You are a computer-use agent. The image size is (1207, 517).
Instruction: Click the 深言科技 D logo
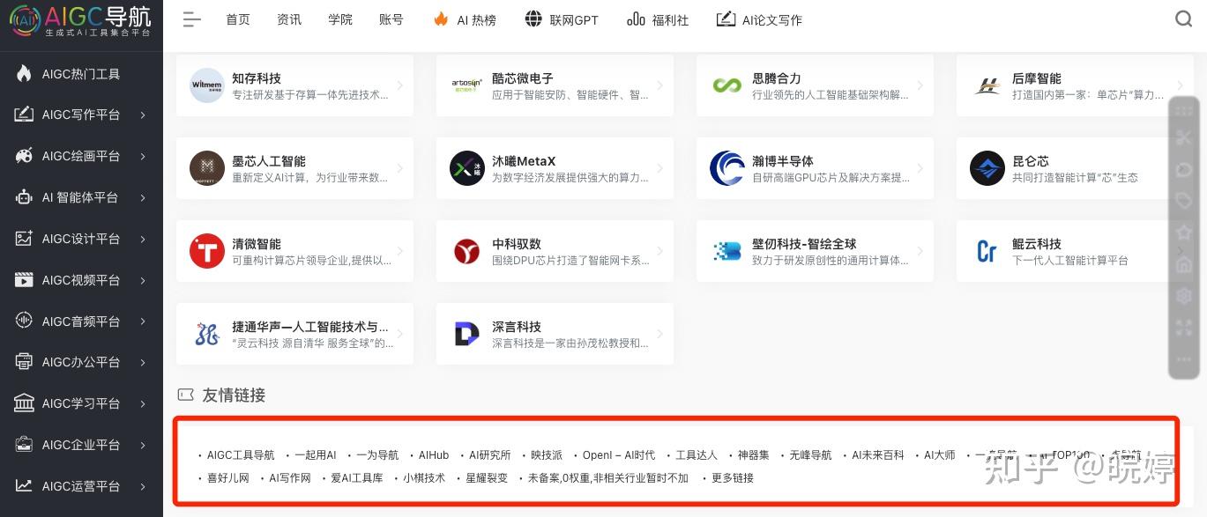(467, 334)
